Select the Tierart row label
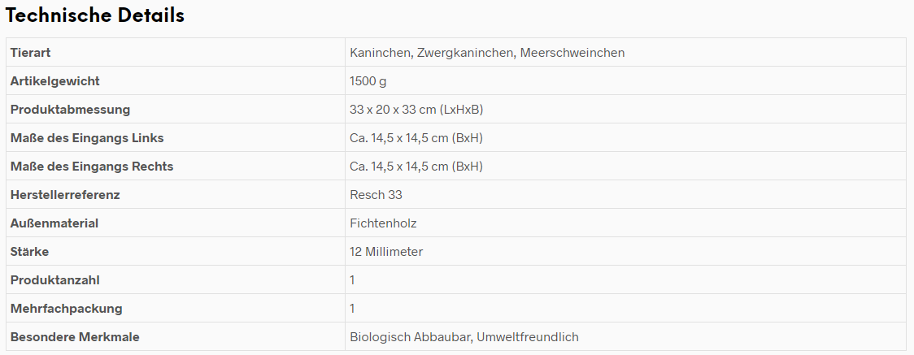The image size is (914, 355). [30, 52]
